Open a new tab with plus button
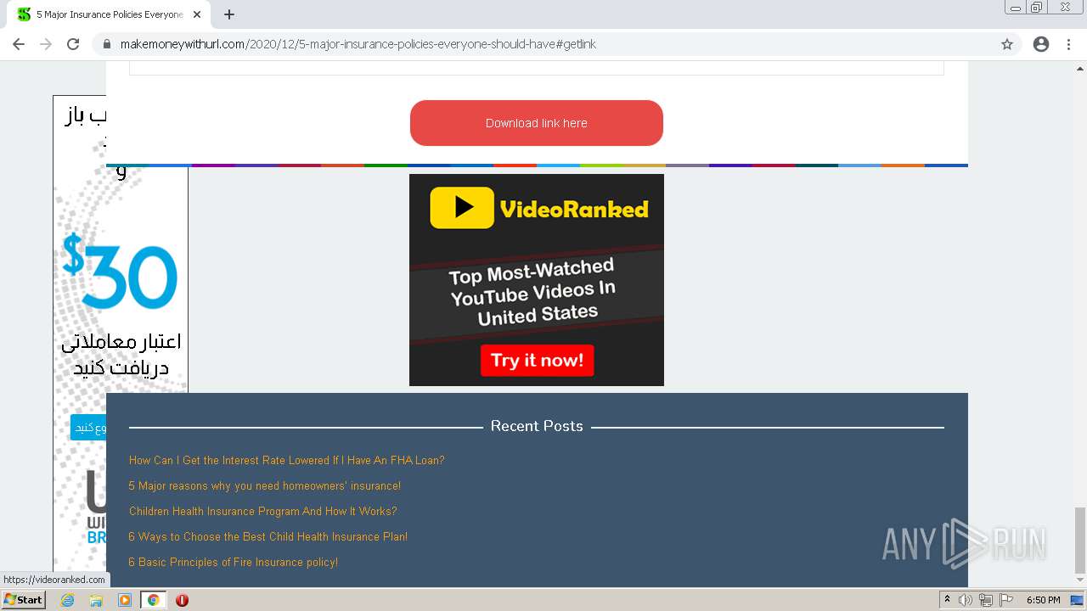Screen dimensions: 1087x611 coord(229,14)
